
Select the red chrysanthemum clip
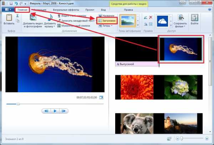coord(137,87)
